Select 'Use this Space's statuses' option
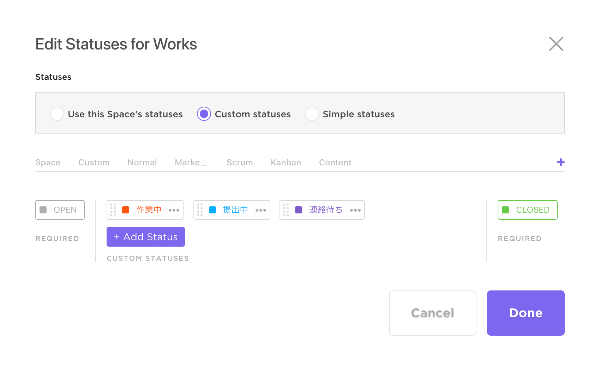The height and width of the screenshot is (371, 600). coord(57,114)
